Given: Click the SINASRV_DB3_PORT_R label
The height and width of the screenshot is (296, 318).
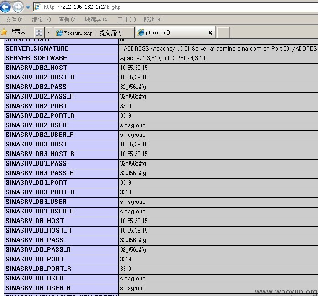Looking at the screenshot, I should 40,192.
